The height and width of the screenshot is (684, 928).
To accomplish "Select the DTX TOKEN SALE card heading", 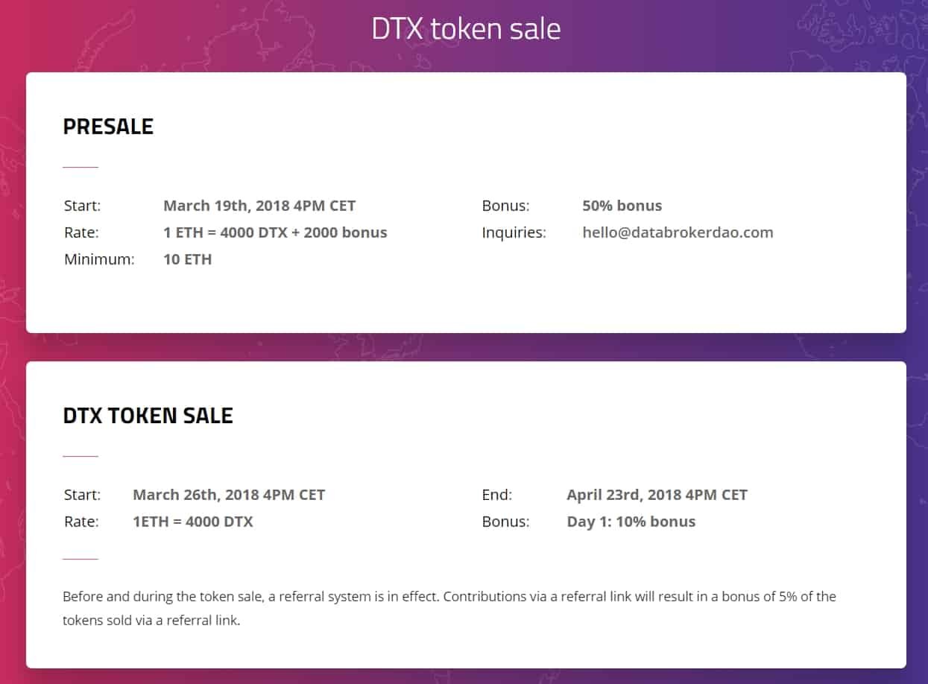I will (x=148, y=416).
